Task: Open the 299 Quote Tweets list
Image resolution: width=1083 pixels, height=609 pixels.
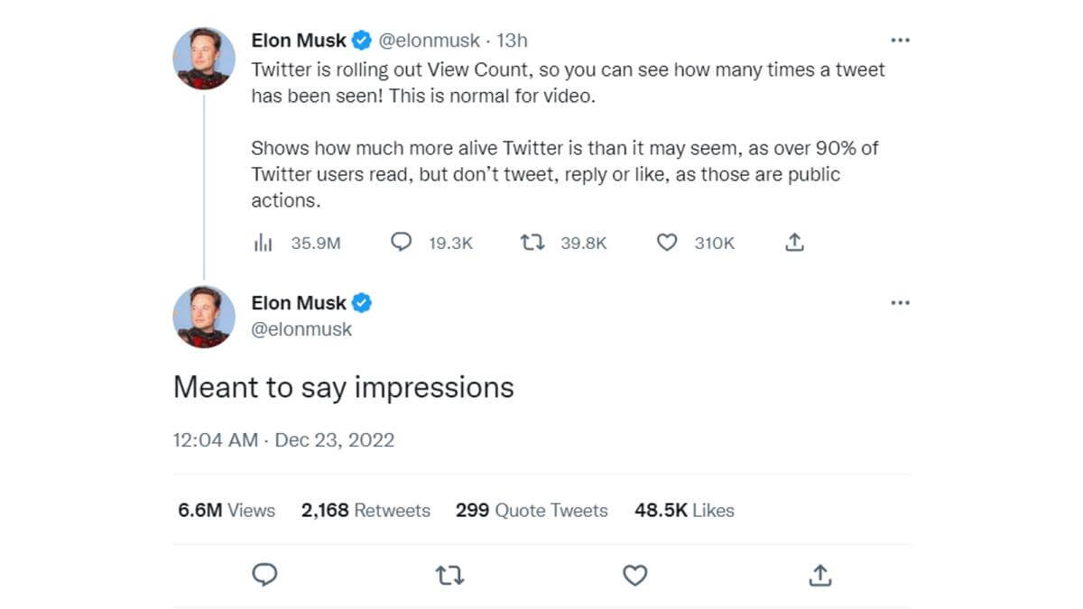Action: pyautogui.click(x=532, y=510)
